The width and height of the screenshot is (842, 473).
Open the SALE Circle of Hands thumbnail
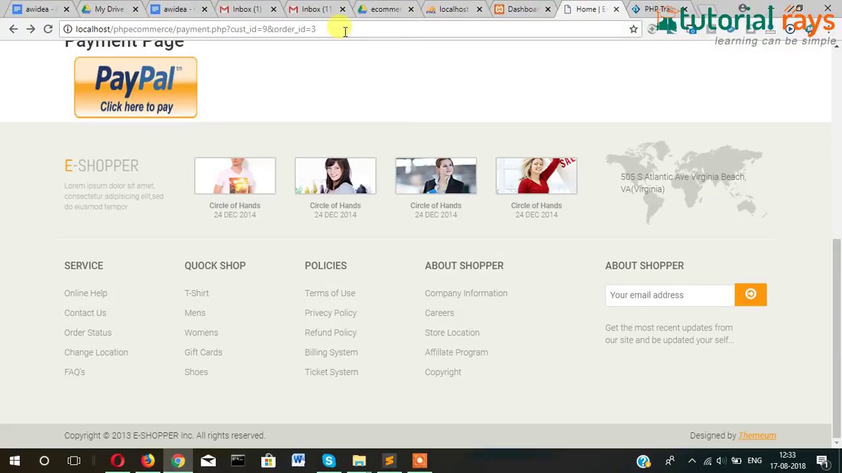pos(537,175)
